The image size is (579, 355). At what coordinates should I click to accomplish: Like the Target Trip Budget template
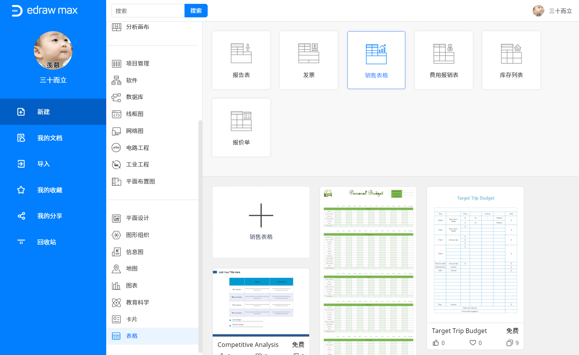point(436,343)
